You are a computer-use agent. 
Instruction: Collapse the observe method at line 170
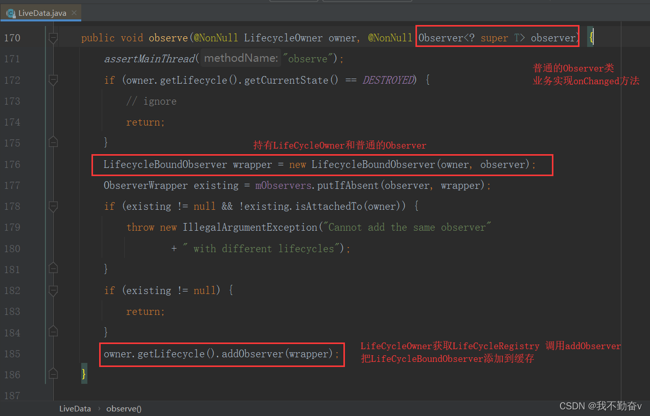click(x=53, y=38)
